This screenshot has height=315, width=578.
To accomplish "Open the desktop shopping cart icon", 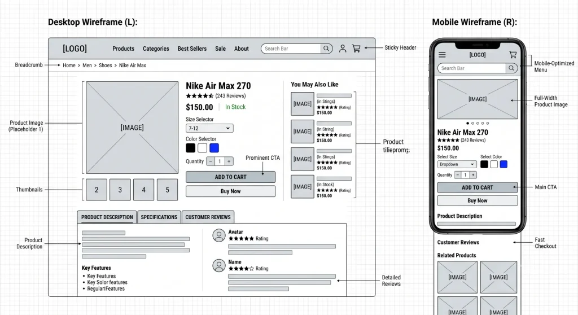I will click(356, 49).
